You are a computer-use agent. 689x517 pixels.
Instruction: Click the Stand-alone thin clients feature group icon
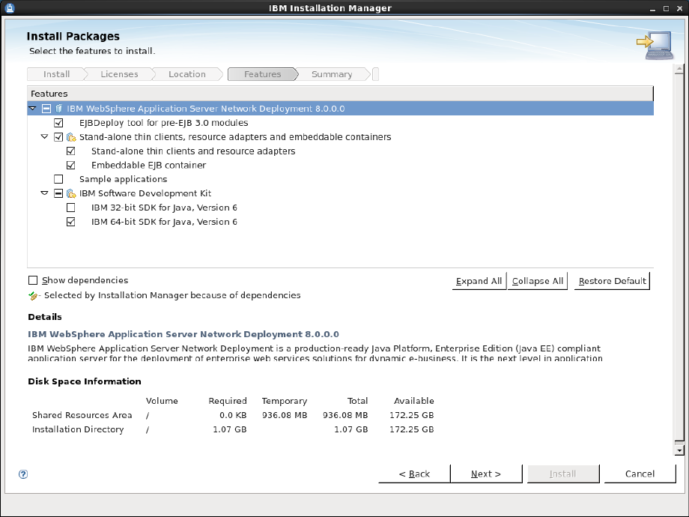pyautogui.click(x=71, y=137)
